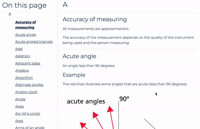
Task: Go to the Add entry
Action: pos(19,49)
